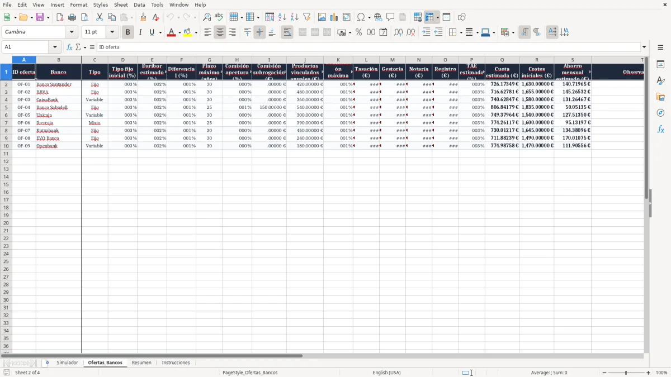
Task: Open the Styles menu
Action: point(101,4)
